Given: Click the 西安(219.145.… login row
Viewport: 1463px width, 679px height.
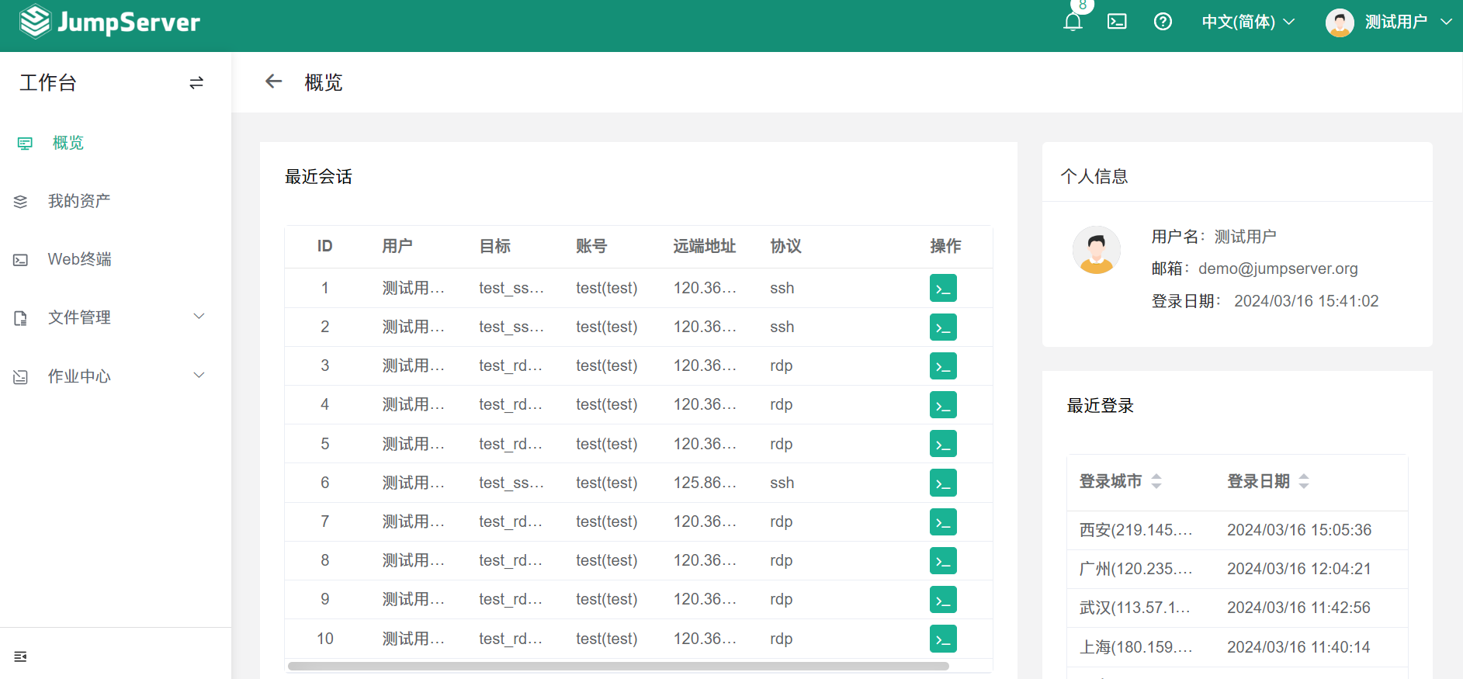Looking at the screenshot, I should pyautogui.click(x=1237, y=530).
